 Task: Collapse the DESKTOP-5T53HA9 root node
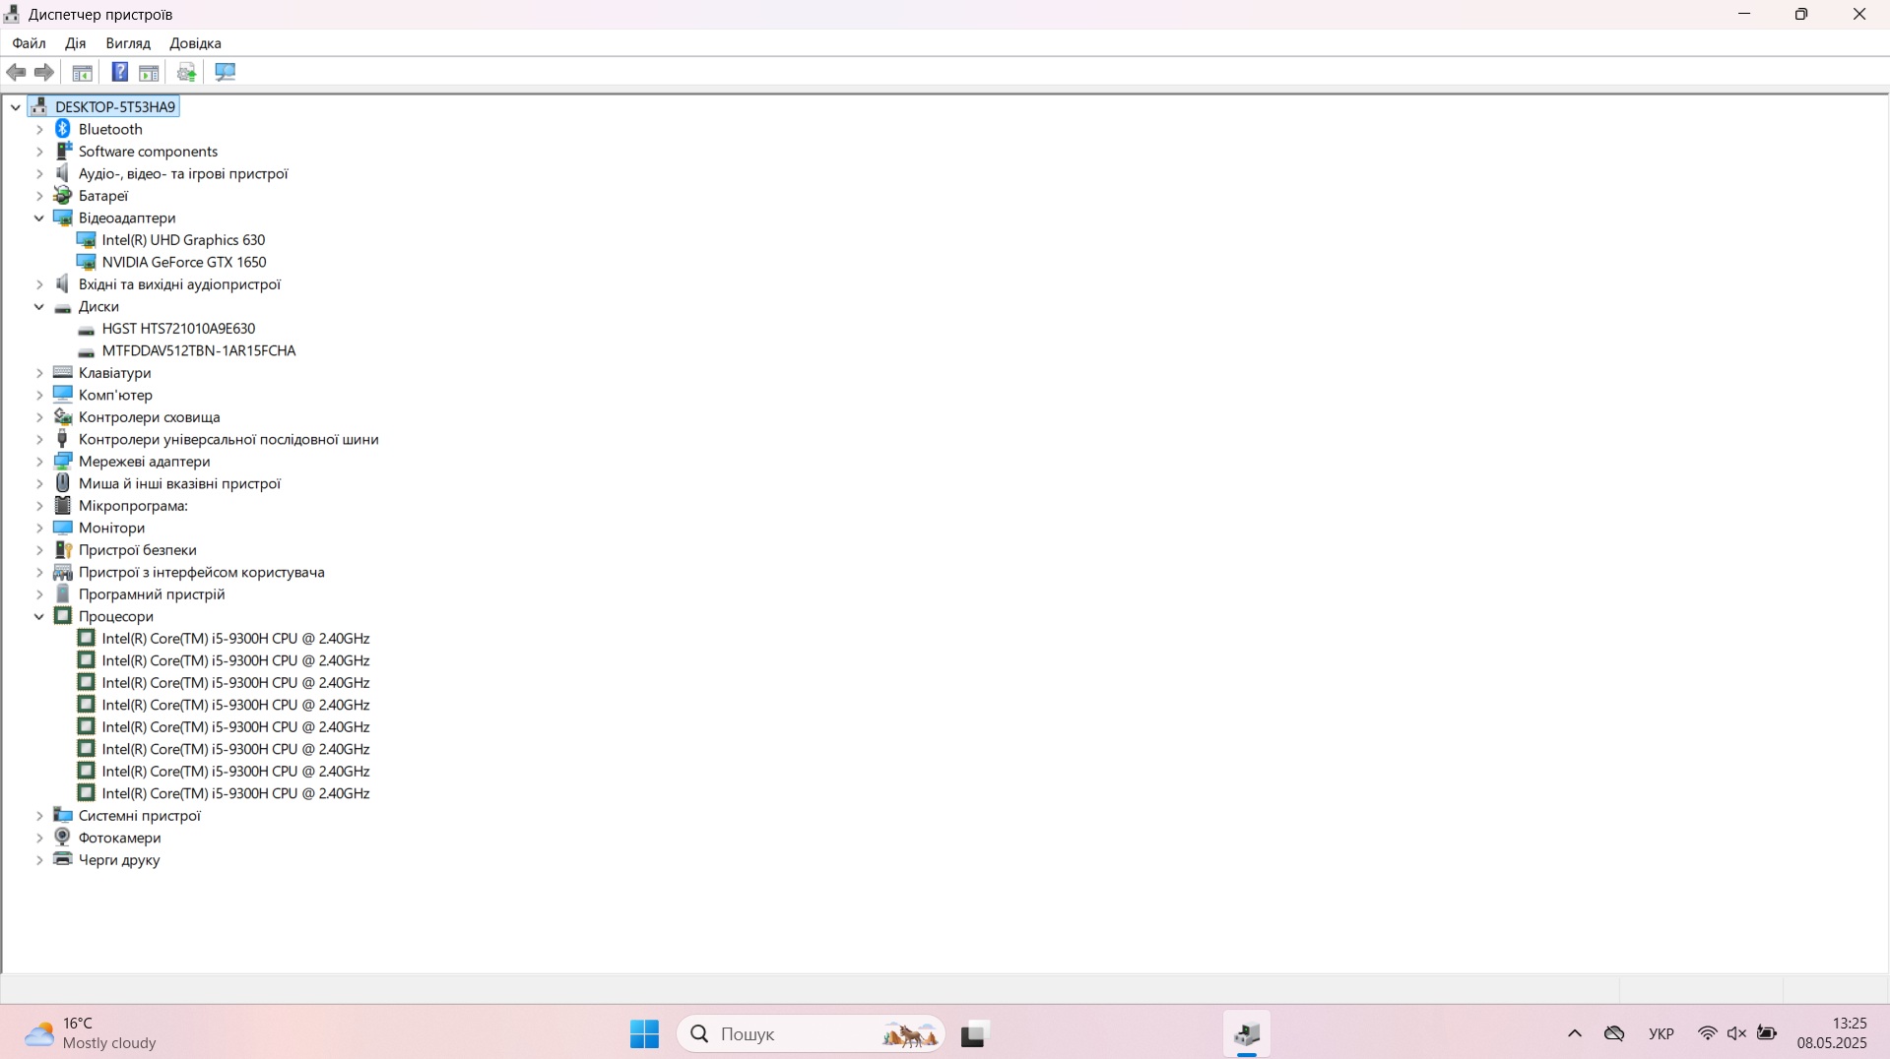[x=16, y=107]
